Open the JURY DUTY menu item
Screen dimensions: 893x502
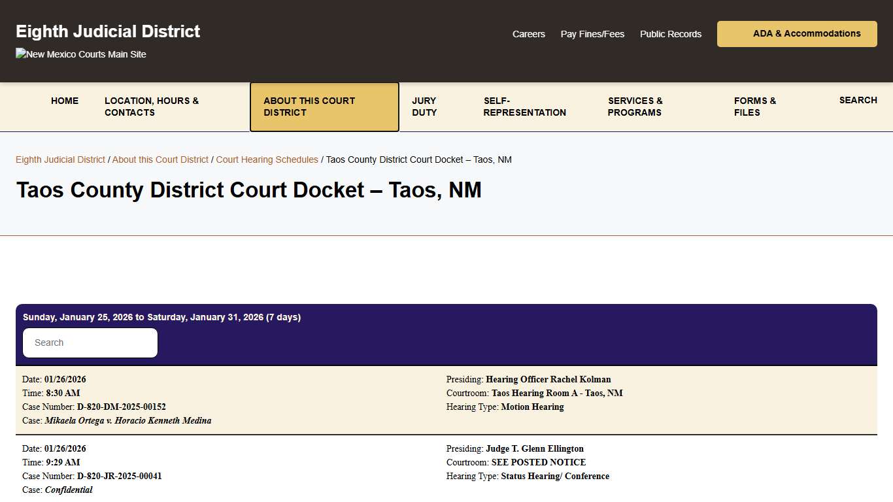(424, 107)
